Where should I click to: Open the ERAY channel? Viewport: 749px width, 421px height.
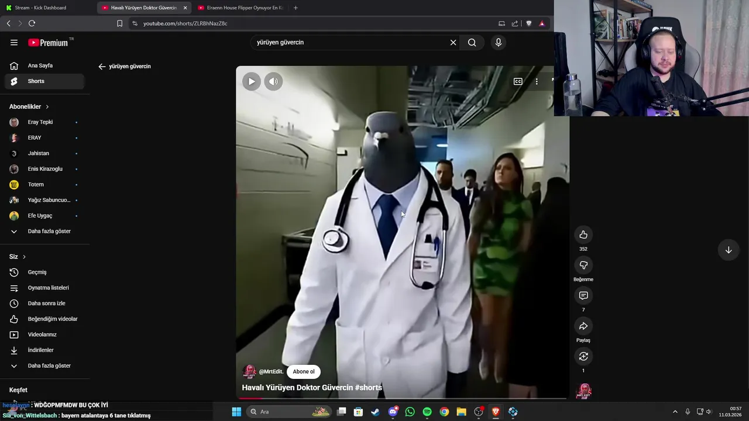[x=44, y=138]
